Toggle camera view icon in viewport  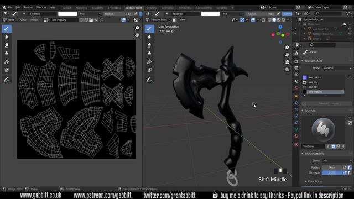287,62
